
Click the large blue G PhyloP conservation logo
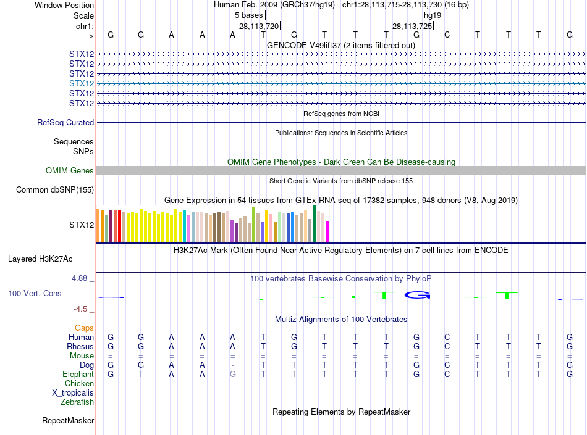coord(417,295)
